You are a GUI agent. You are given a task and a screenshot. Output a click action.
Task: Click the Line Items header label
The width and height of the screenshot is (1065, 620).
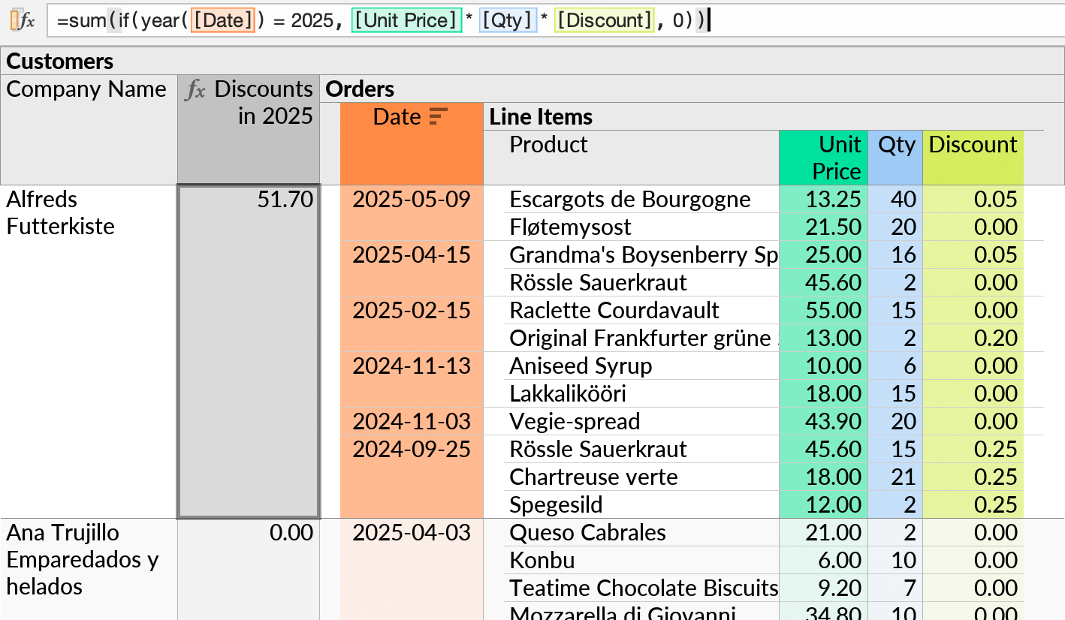pyautogui.click(x=539, y=116)
